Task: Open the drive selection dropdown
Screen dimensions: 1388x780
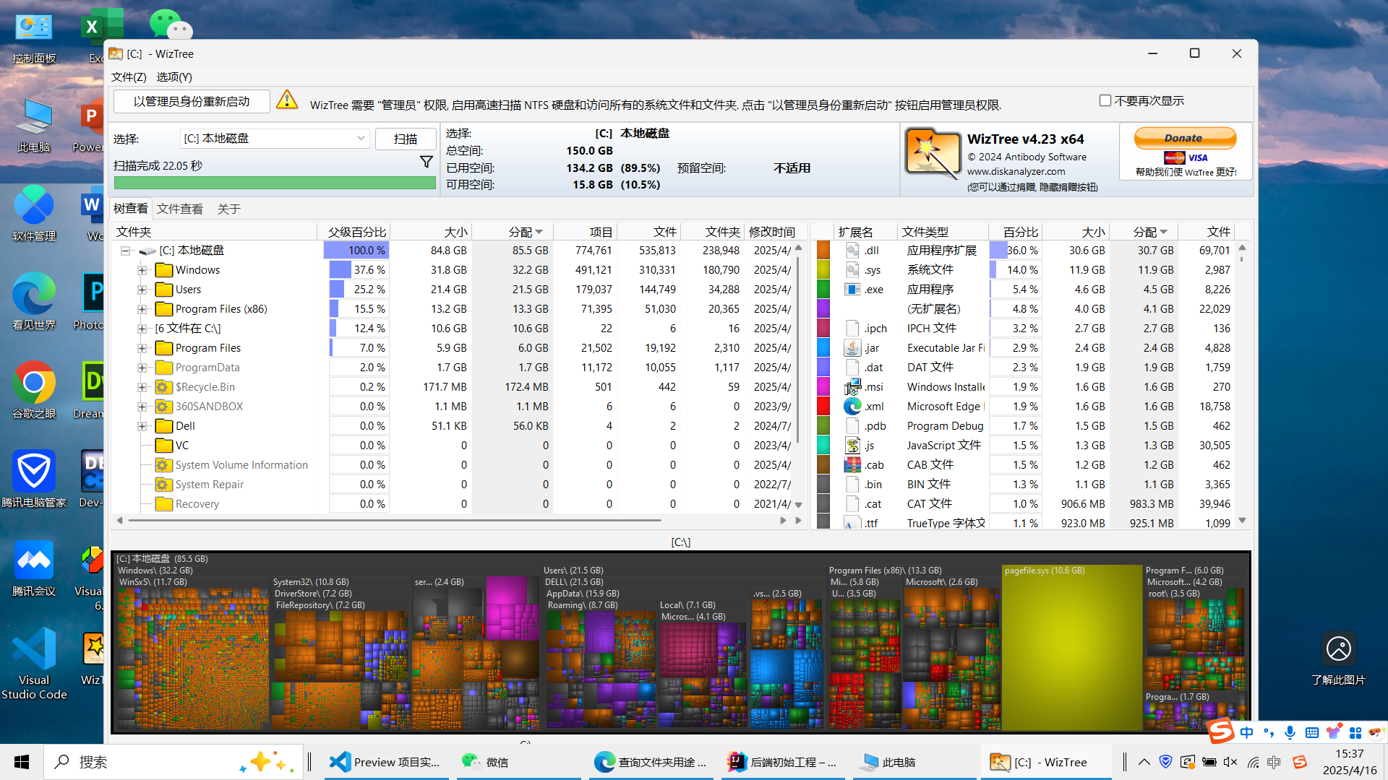Action: (361, 138)
